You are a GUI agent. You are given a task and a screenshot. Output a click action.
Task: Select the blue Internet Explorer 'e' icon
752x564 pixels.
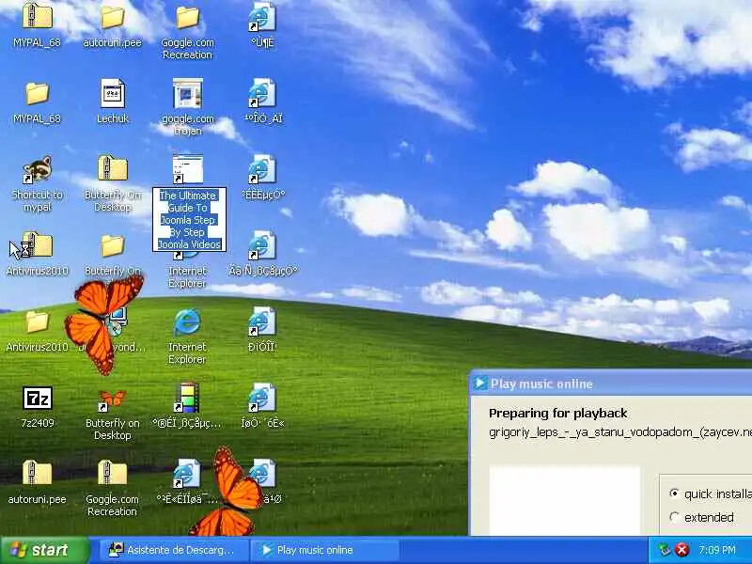pyautogui.click(x=187, y=321)
